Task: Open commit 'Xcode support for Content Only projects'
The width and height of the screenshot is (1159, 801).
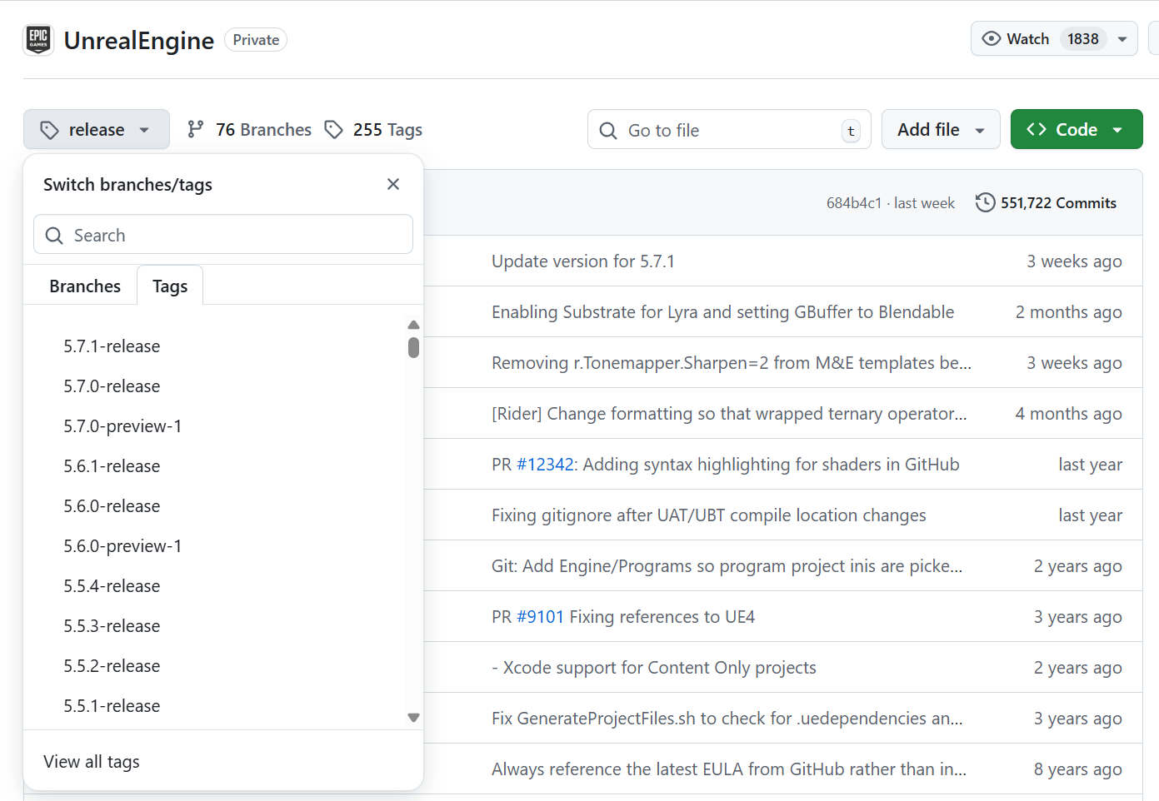Action: coord(654,668)
